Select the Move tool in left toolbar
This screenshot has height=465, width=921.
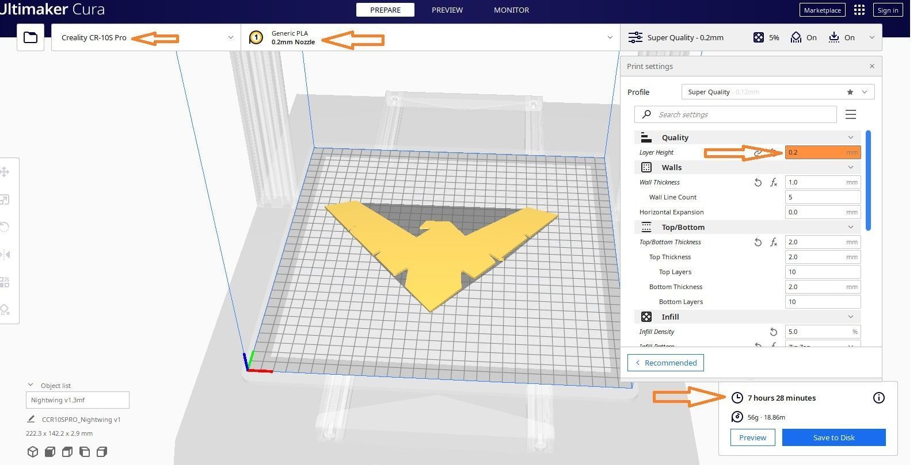click(x=5, y=172)
